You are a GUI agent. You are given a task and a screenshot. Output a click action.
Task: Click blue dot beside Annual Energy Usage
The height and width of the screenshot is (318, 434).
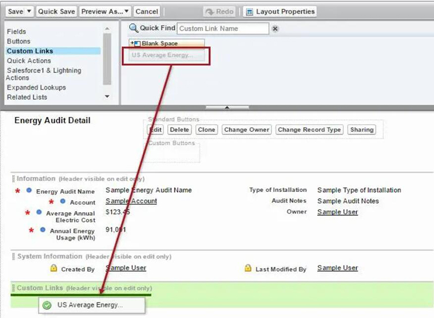(x=43, y=230)
